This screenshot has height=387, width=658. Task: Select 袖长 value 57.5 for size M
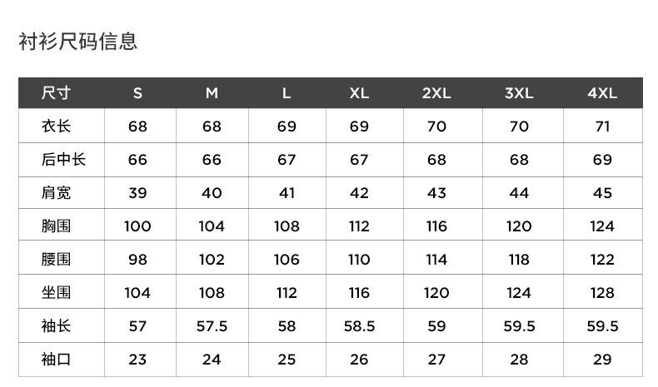coord(212,326)
